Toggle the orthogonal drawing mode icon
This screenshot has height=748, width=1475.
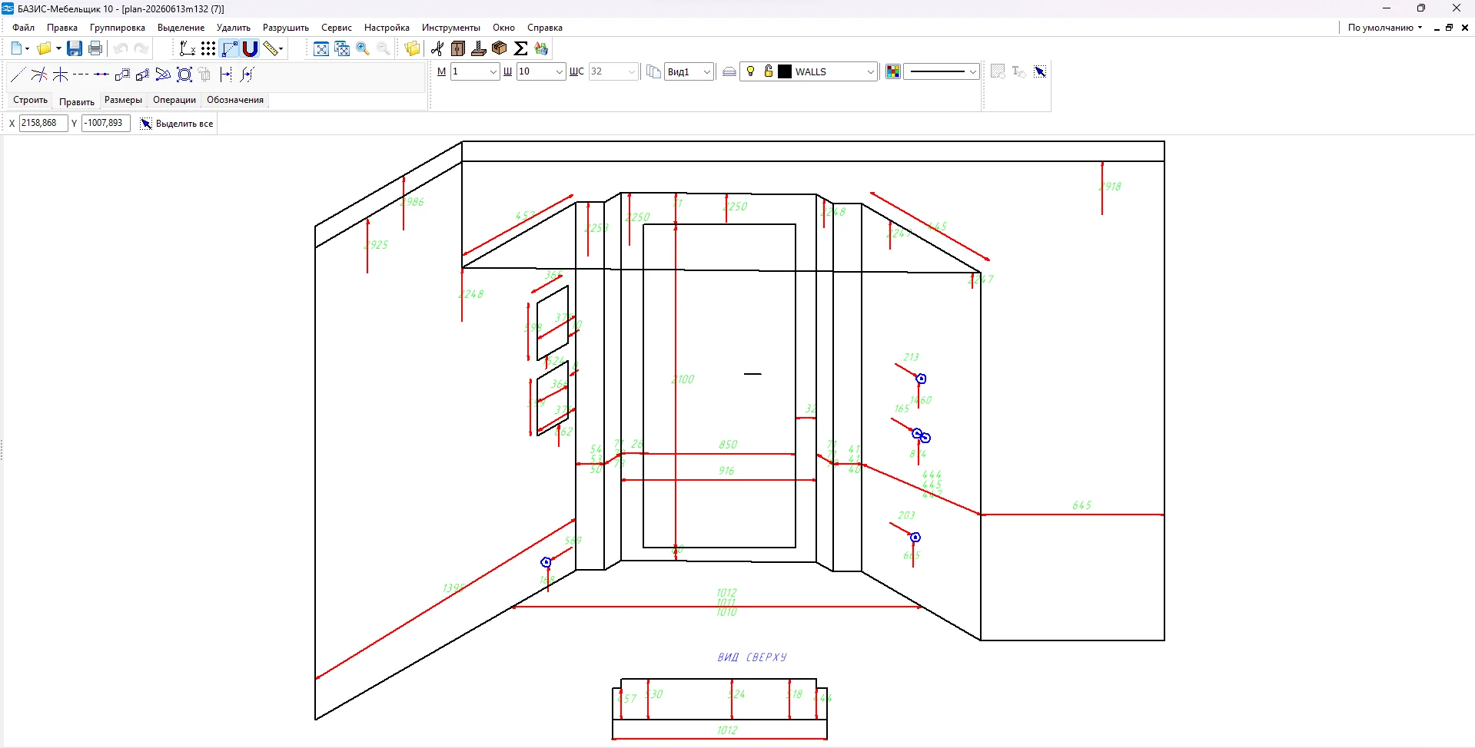point(230,48)
